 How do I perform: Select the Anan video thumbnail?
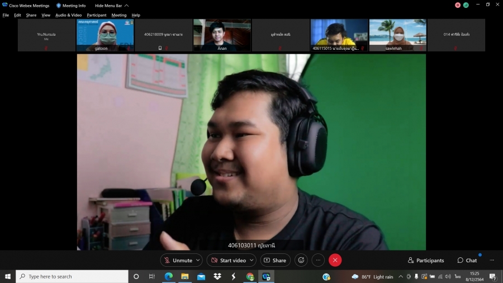click(x=222, y=35)
